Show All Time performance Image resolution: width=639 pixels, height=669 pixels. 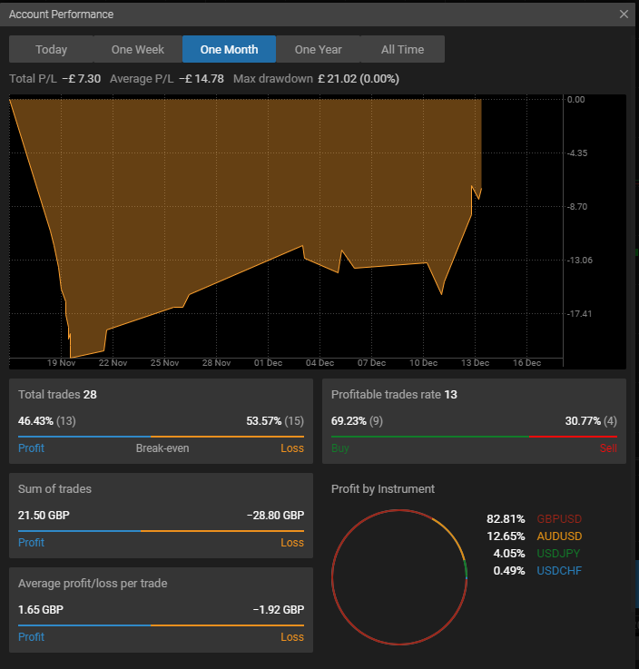coord(402,50)
